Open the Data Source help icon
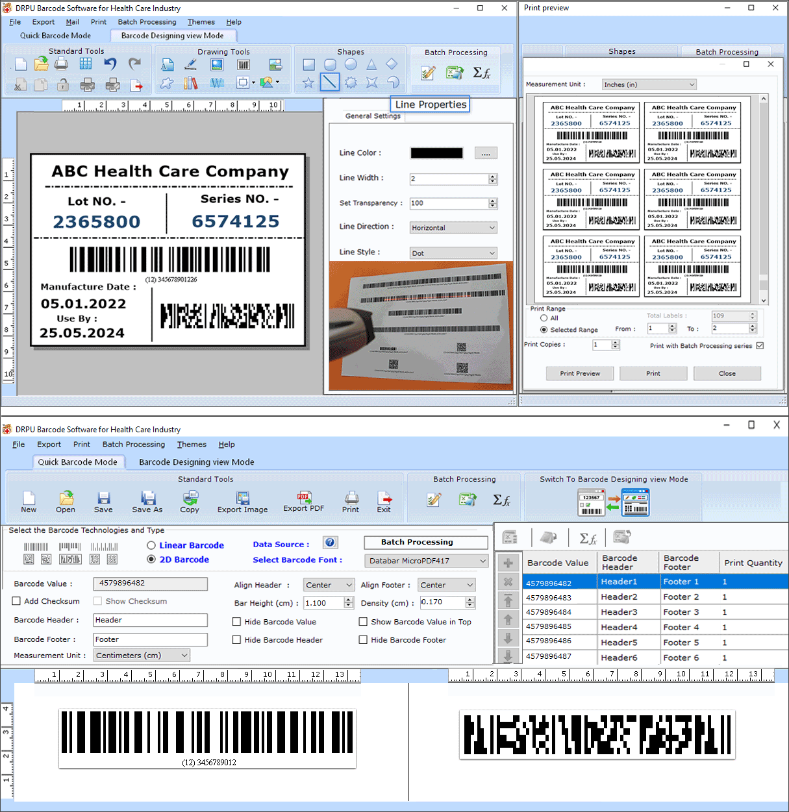The height and width of the screenshot is (812, 789). (331, 543)
